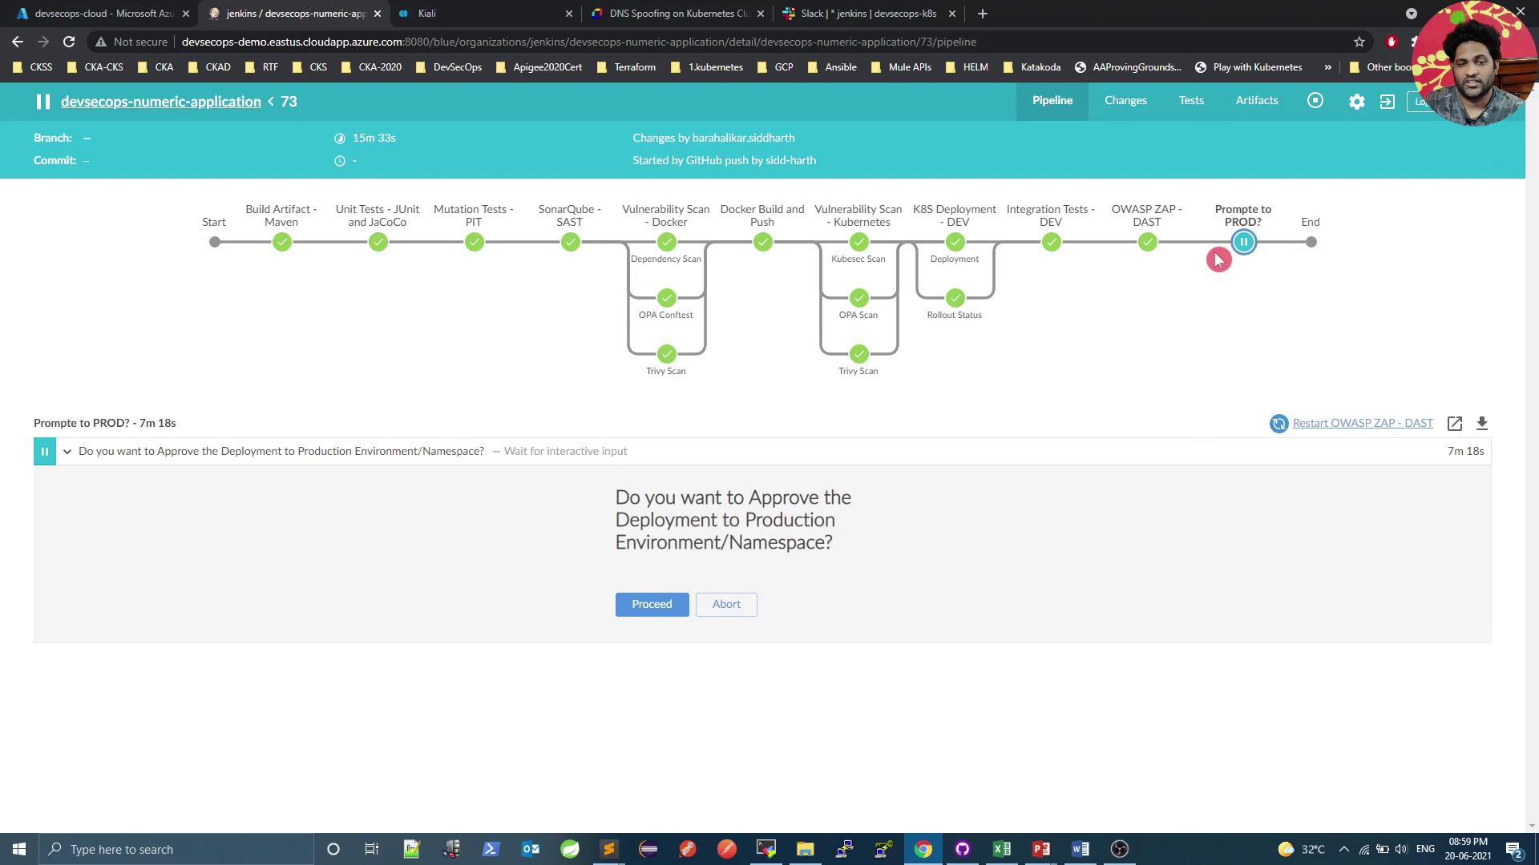Viewport: 1539px width, 865px height.
Task: Click the restart OWASP ZAP circular icon
Action: (x=1278, y=424)
